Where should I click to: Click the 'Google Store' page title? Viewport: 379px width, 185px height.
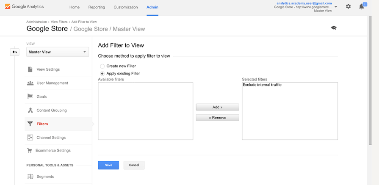click(47, 29)
